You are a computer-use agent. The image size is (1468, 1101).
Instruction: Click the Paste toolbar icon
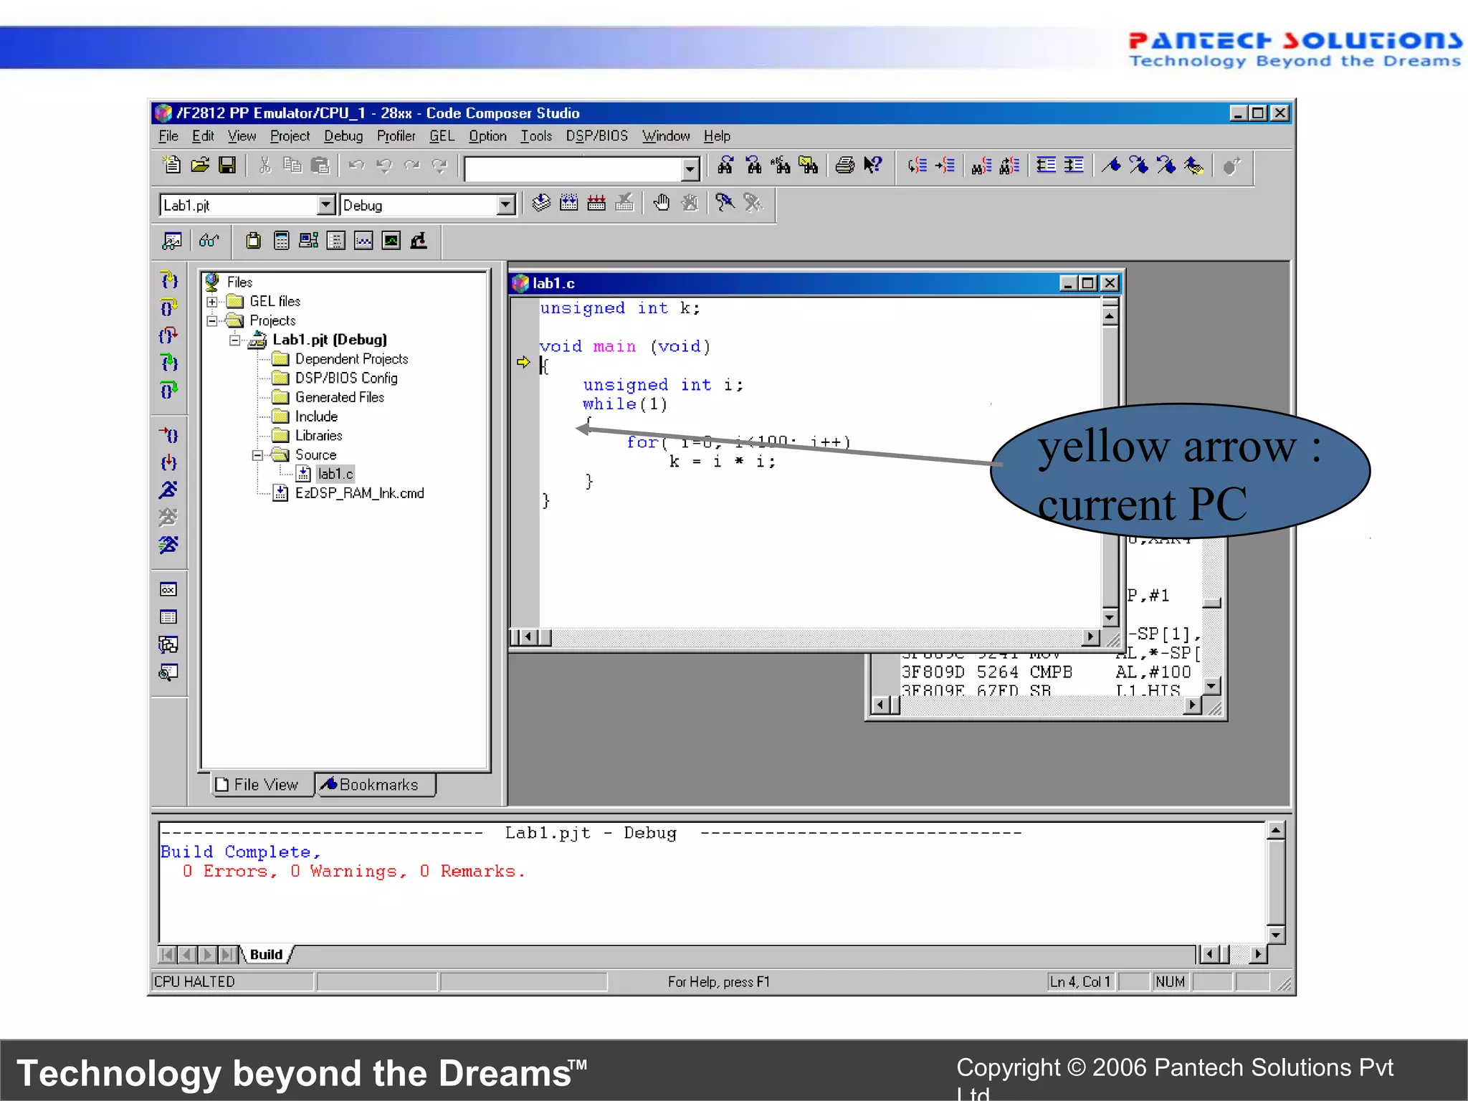(320, 166)
